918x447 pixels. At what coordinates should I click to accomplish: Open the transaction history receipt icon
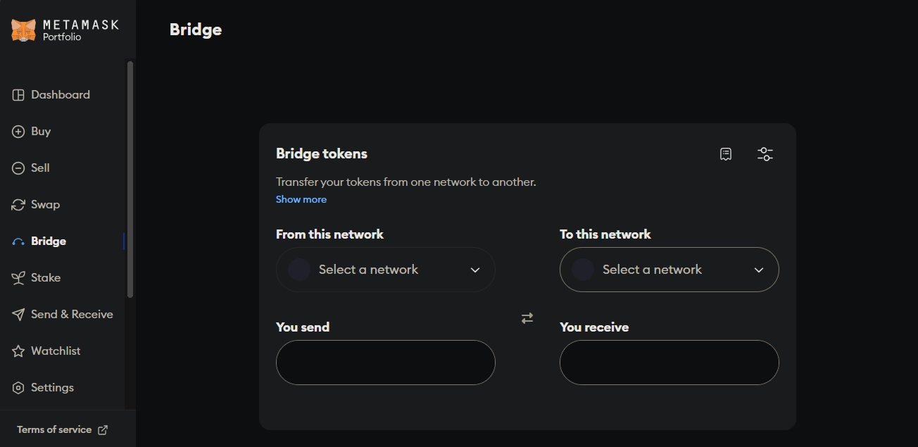click(726, 154)
